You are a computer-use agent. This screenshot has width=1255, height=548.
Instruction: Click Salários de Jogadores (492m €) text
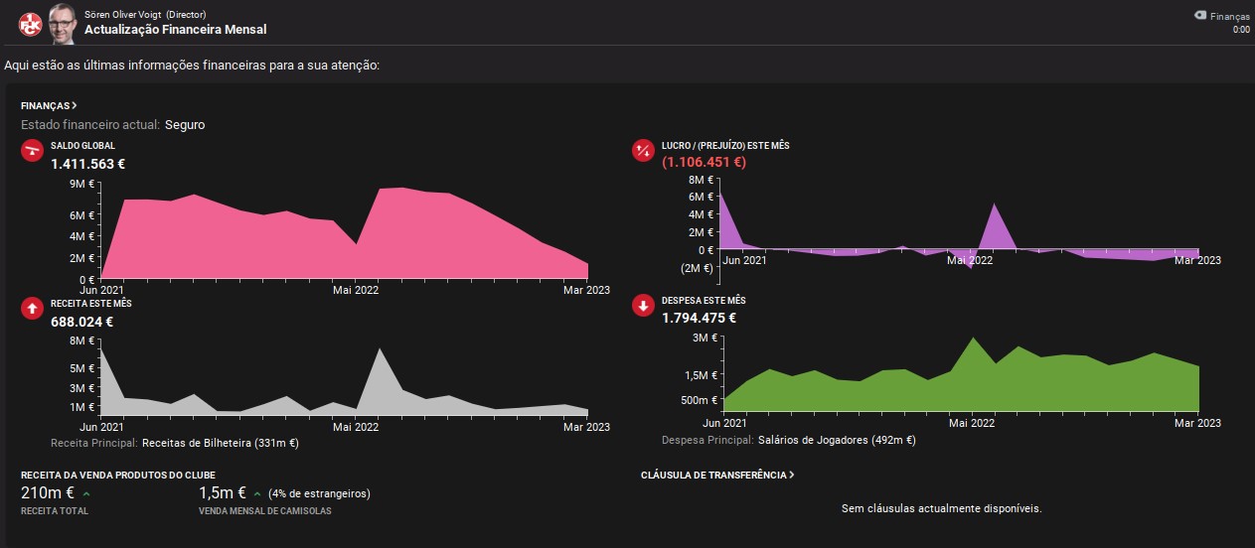(x=837, y=440)
